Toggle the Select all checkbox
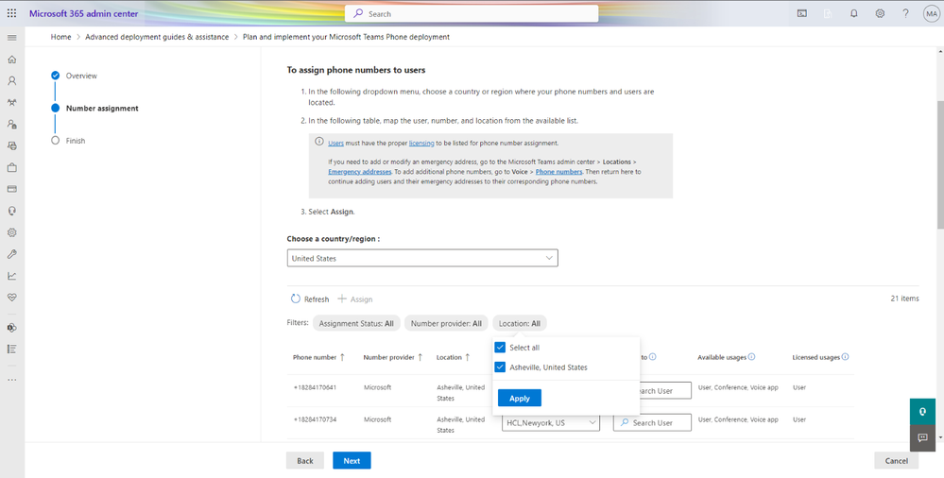The height and width of the screenshot is (478, 944). point(500,348)
